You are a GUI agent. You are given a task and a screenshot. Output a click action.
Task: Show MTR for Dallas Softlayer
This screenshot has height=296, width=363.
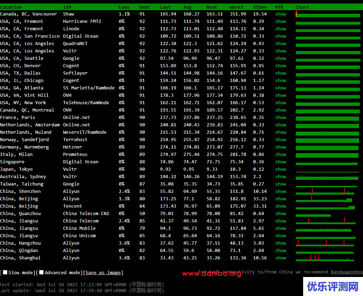click(281, 73)
